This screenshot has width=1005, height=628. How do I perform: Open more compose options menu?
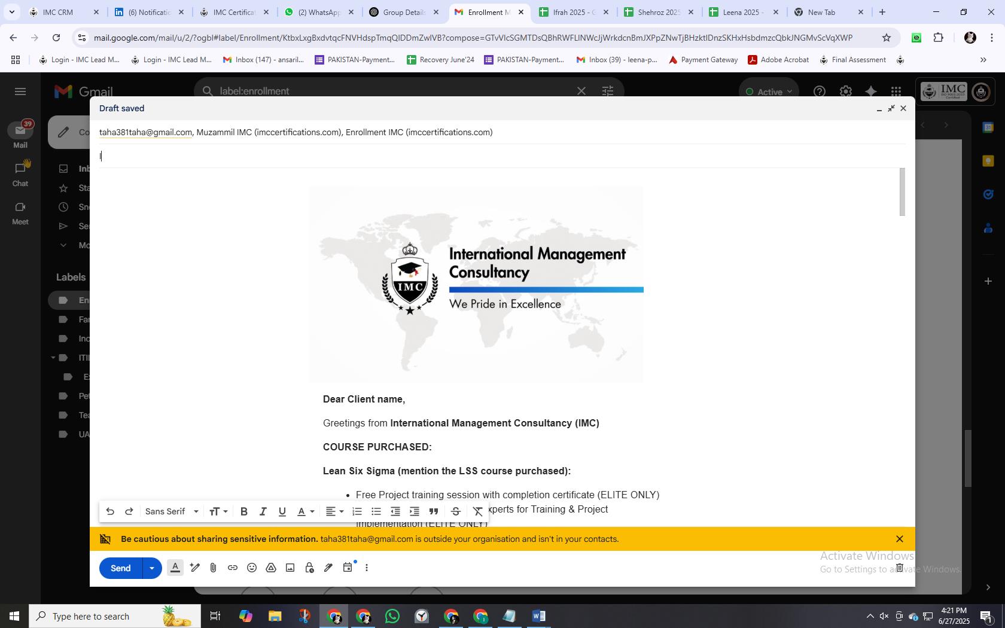click(x=367, y=568)
